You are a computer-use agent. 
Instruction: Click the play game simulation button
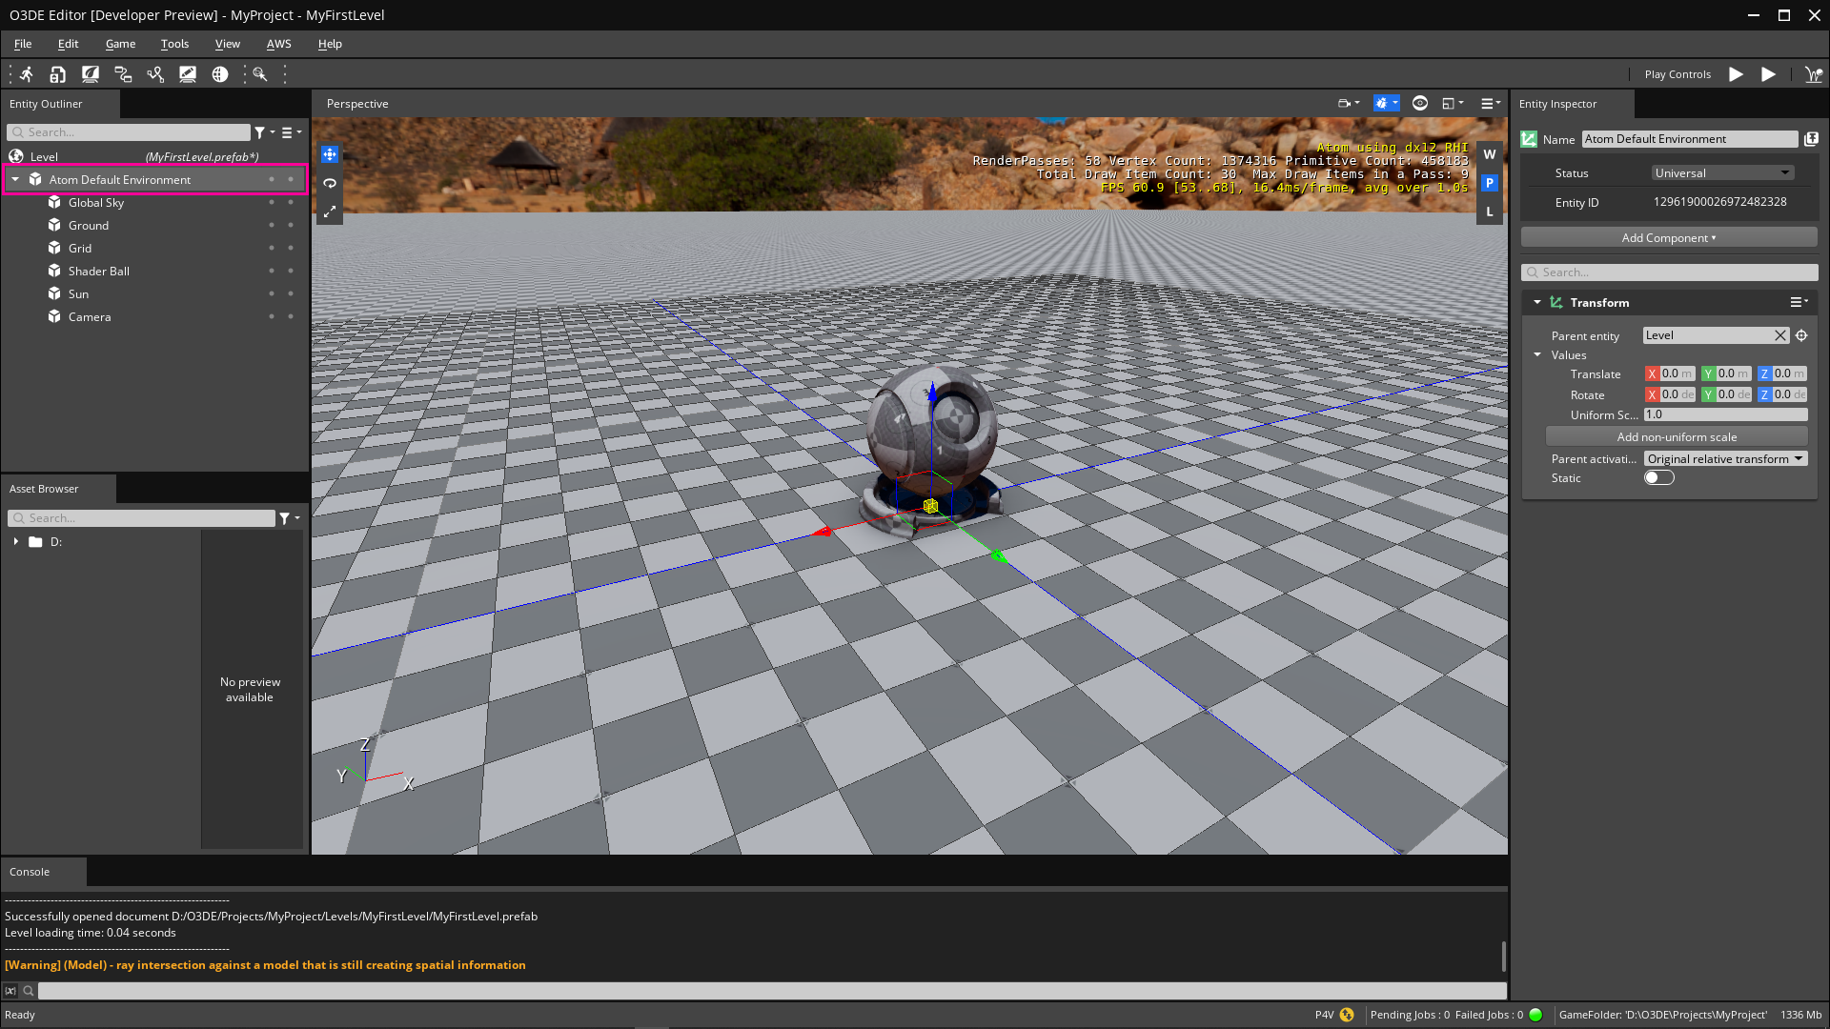pyautogui.click(x=1735, y=74)
